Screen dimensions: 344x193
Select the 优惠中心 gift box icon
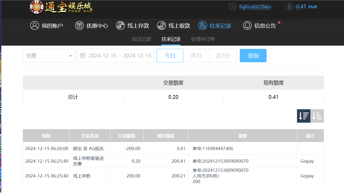point(79,26)
